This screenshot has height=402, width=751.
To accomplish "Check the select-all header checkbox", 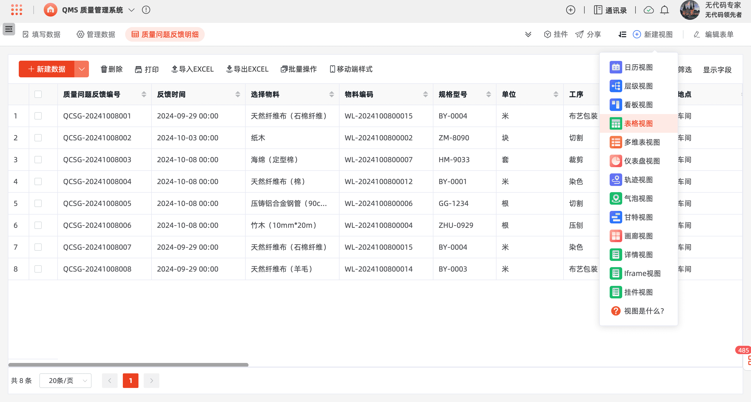I will (38, 94).
